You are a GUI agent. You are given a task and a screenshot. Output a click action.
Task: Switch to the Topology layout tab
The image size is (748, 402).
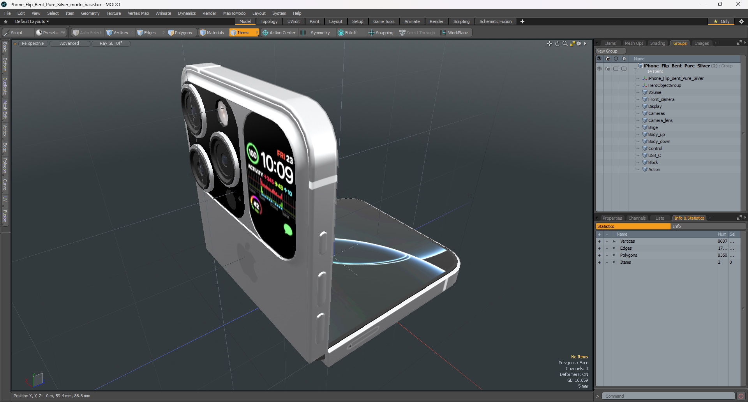pyautogui.click(x=269, y=21)
